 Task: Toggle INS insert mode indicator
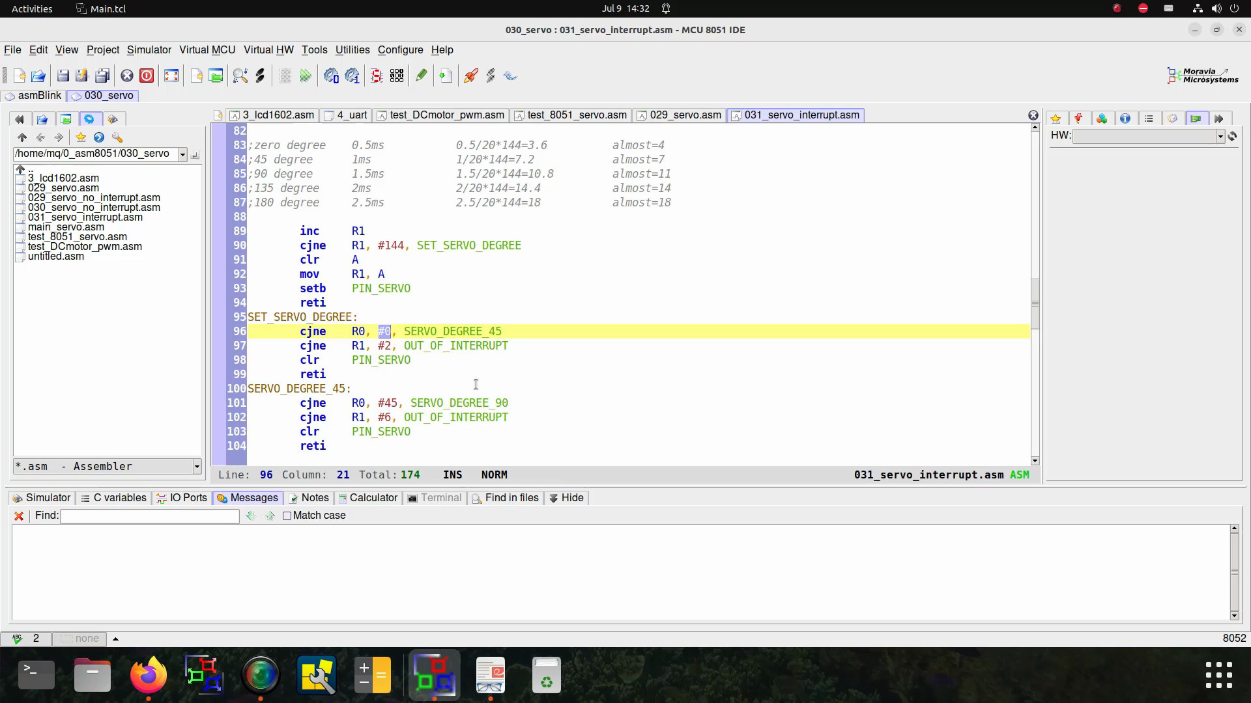tap(452, 475)
